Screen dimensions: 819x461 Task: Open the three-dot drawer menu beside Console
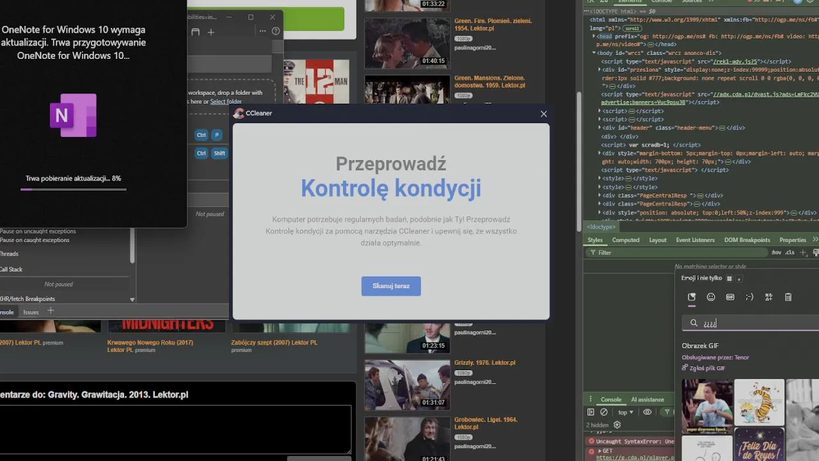(591, 400)
